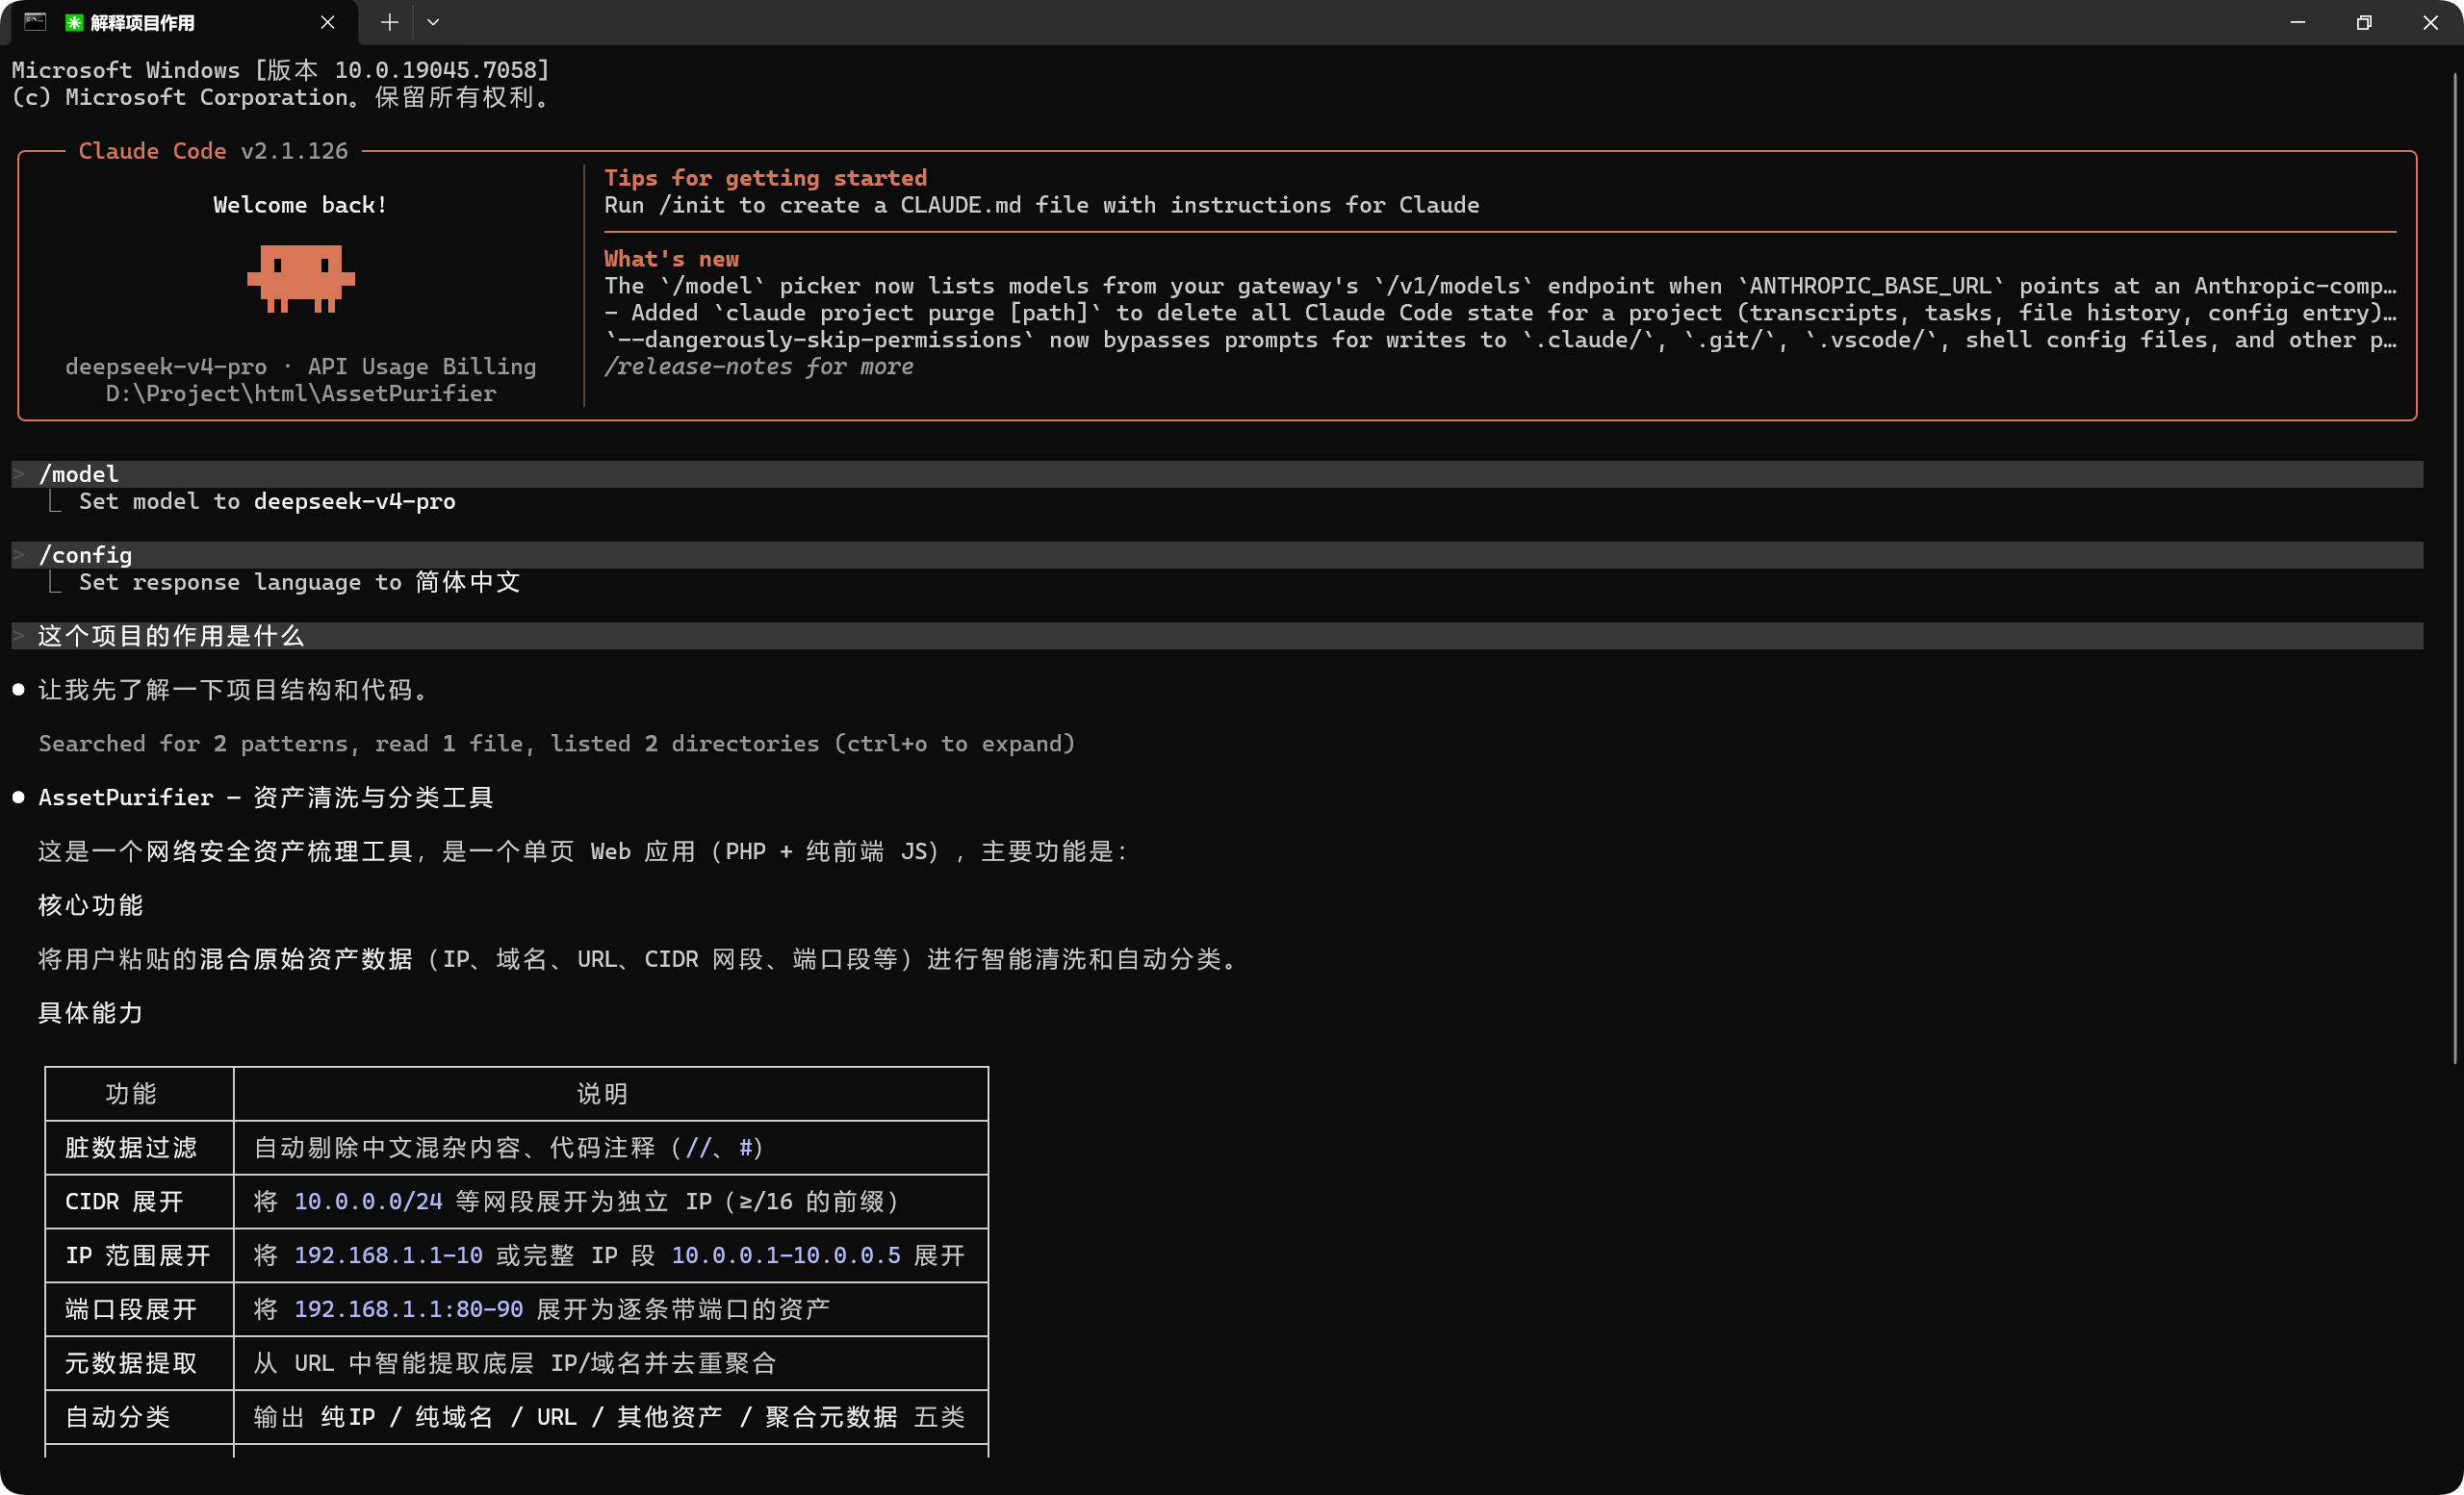Click the prompt '这个项目的作用是什么'
This screenshot has width=2464, height=1495.
pos(1217,636)
